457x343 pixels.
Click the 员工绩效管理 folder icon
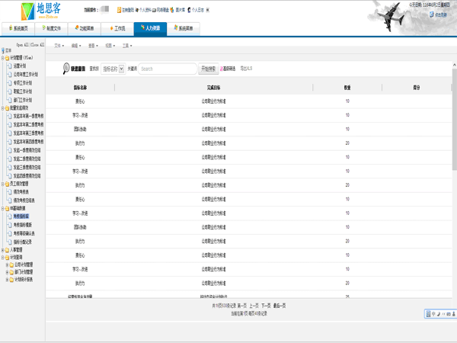(7, 184)
